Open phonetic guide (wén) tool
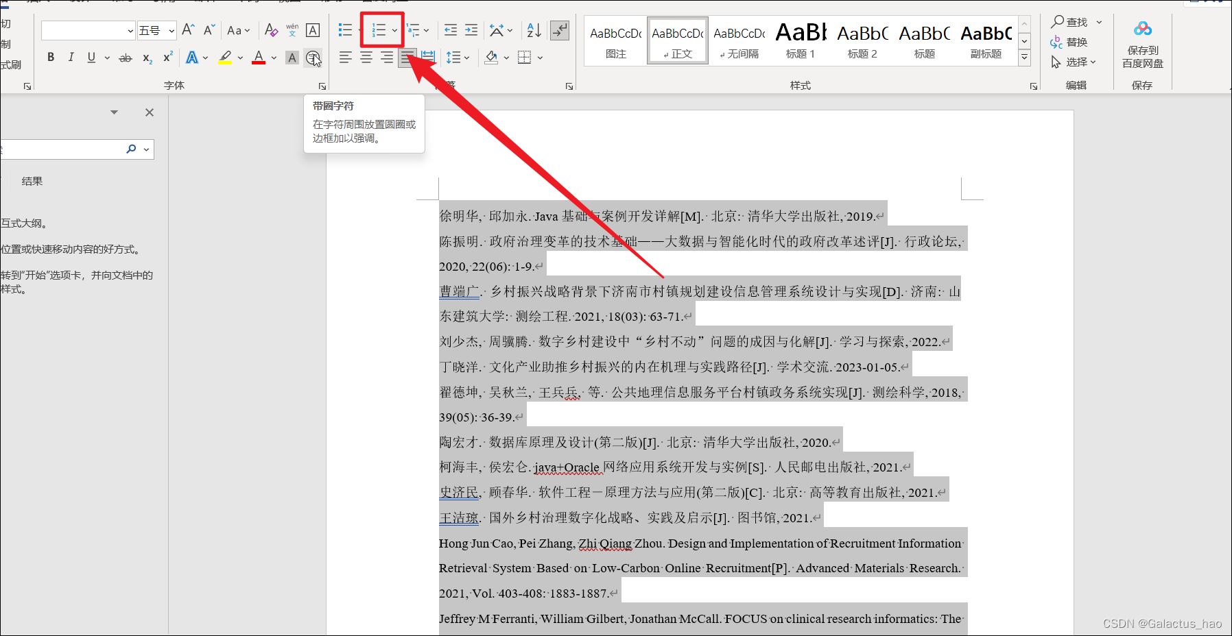Viewport: 1232px width, 636px height. click(x=292, y=30)
